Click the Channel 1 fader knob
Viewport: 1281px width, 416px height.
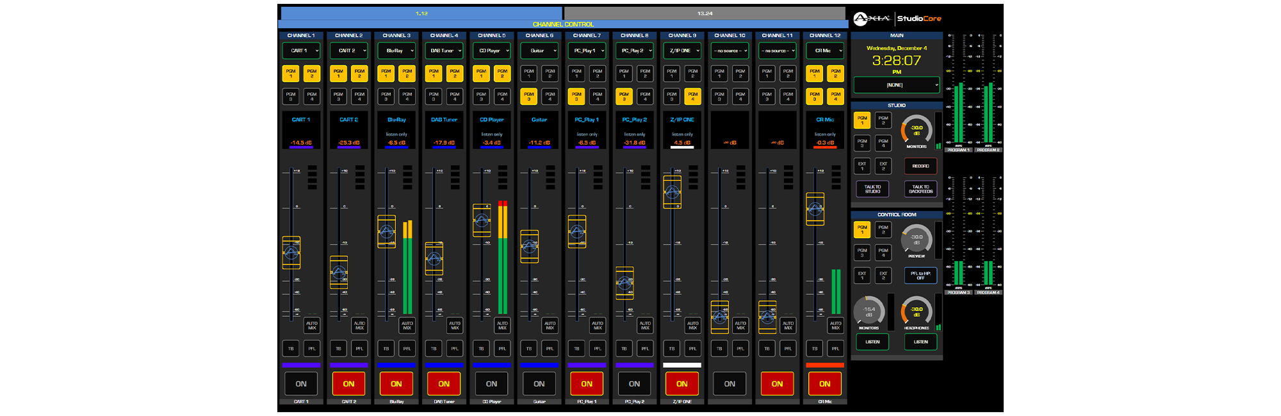[291, 253]
